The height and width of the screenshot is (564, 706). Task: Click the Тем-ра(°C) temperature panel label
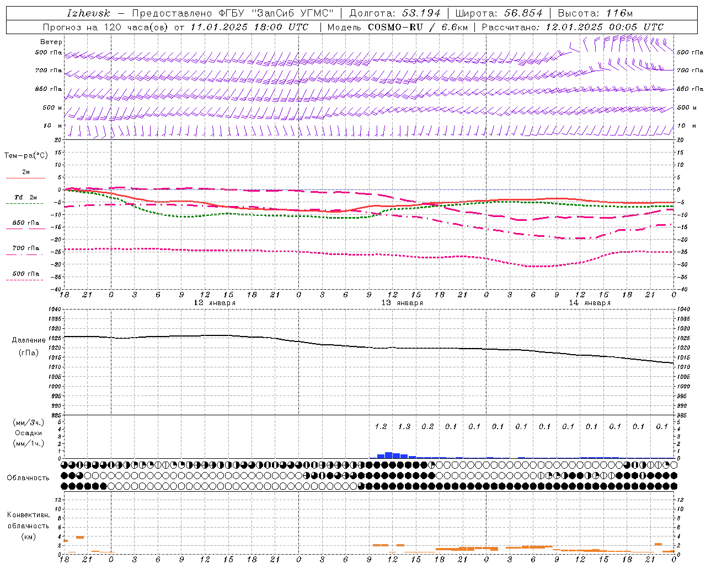click(x=26, y=156)
